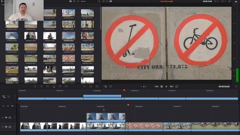Click the lower timeline red playhead marker

coord(128,105)
